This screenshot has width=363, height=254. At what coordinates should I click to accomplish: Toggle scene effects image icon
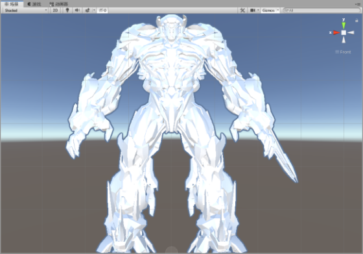coord(88,10)
